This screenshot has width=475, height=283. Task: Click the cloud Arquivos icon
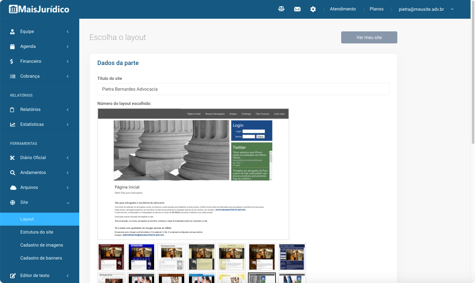[13, 188]
